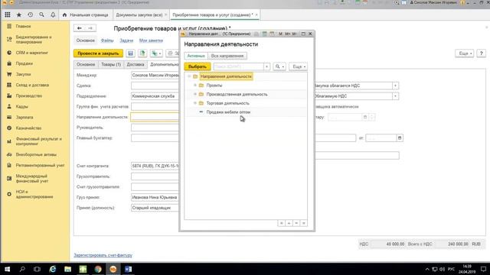Open Закупки sidebar section

pos(23,74)
